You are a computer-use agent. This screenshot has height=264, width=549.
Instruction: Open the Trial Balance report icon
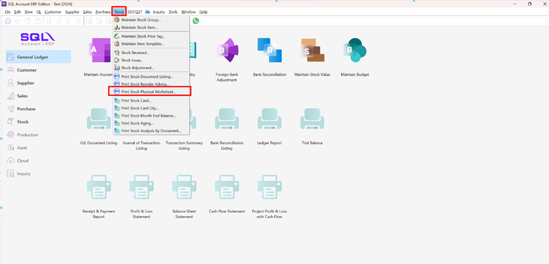pos(312,120)
